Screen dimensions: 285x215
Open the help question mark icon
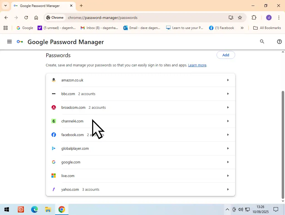pyautogui.click(x=279, y=42)
